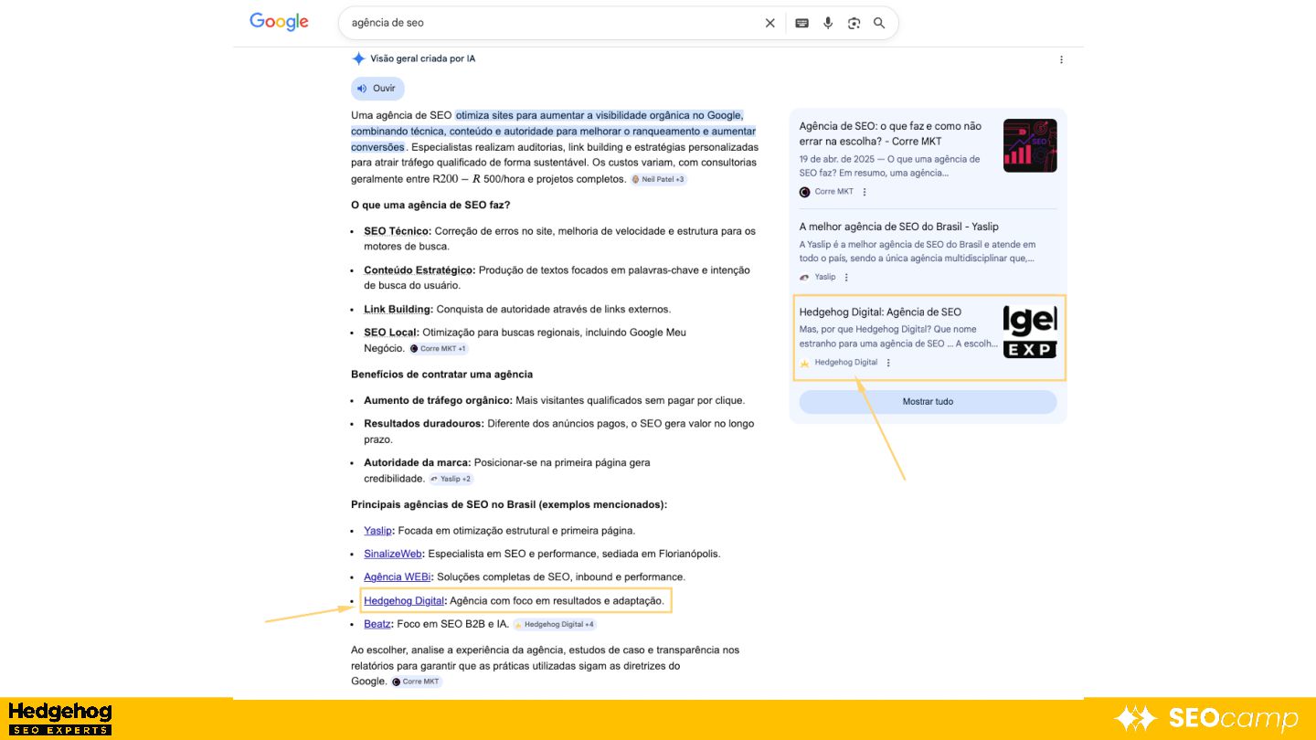Open three-dot menu beside Hedgehog Digital source
The width and height of the screenshot is (1316, 740).
pos(888,363)
